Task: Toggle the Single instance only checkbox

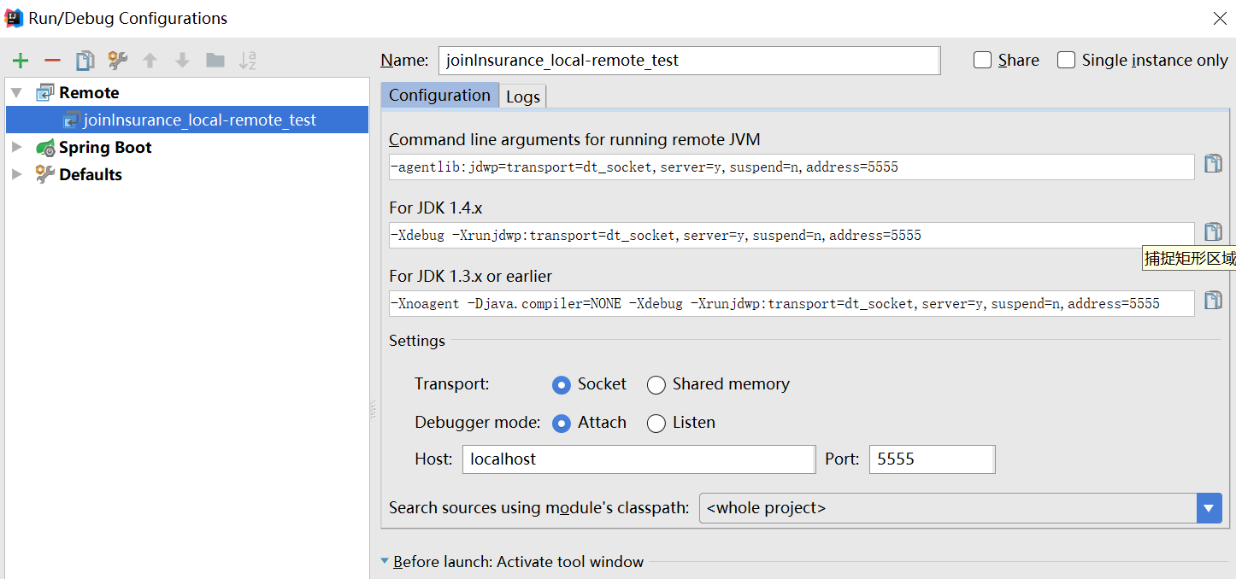Action: click(x=1066, y=60)
